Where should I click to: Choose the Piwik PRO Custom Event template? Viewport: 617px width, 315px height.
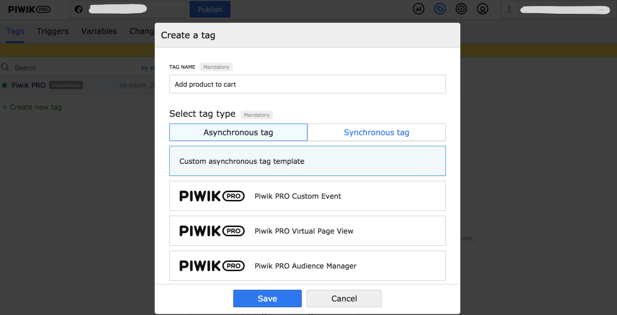pyautogui.click(x=307, y=196)
